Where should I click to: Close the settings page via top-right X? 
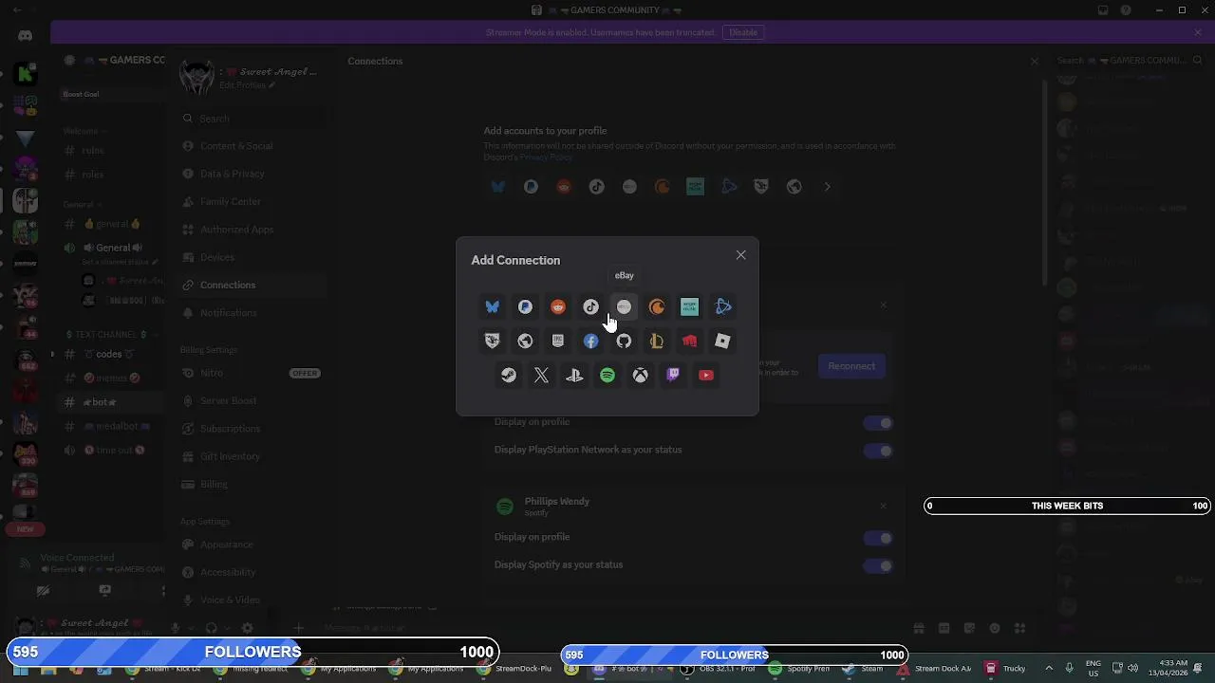[x=1035, y=62]
